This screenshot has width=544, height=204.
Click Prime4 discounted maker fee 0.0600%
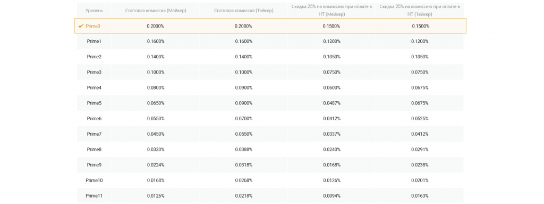point(331,88)
